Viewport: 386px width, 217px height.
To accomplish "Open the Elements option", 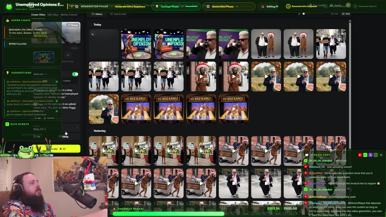I will [49, 118].
